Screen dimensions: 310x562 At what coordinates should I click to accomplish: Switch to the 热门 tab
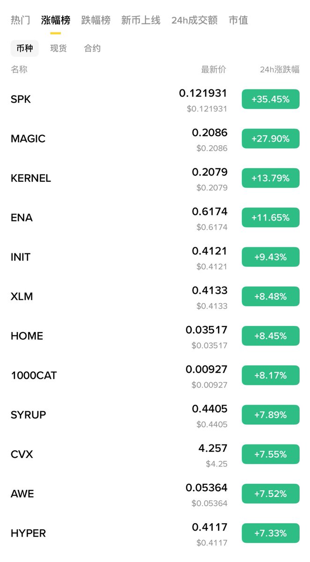point(21,20)
